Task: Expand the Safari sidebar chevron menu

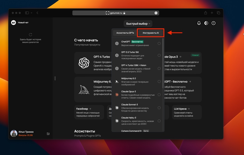Action: 31,13
